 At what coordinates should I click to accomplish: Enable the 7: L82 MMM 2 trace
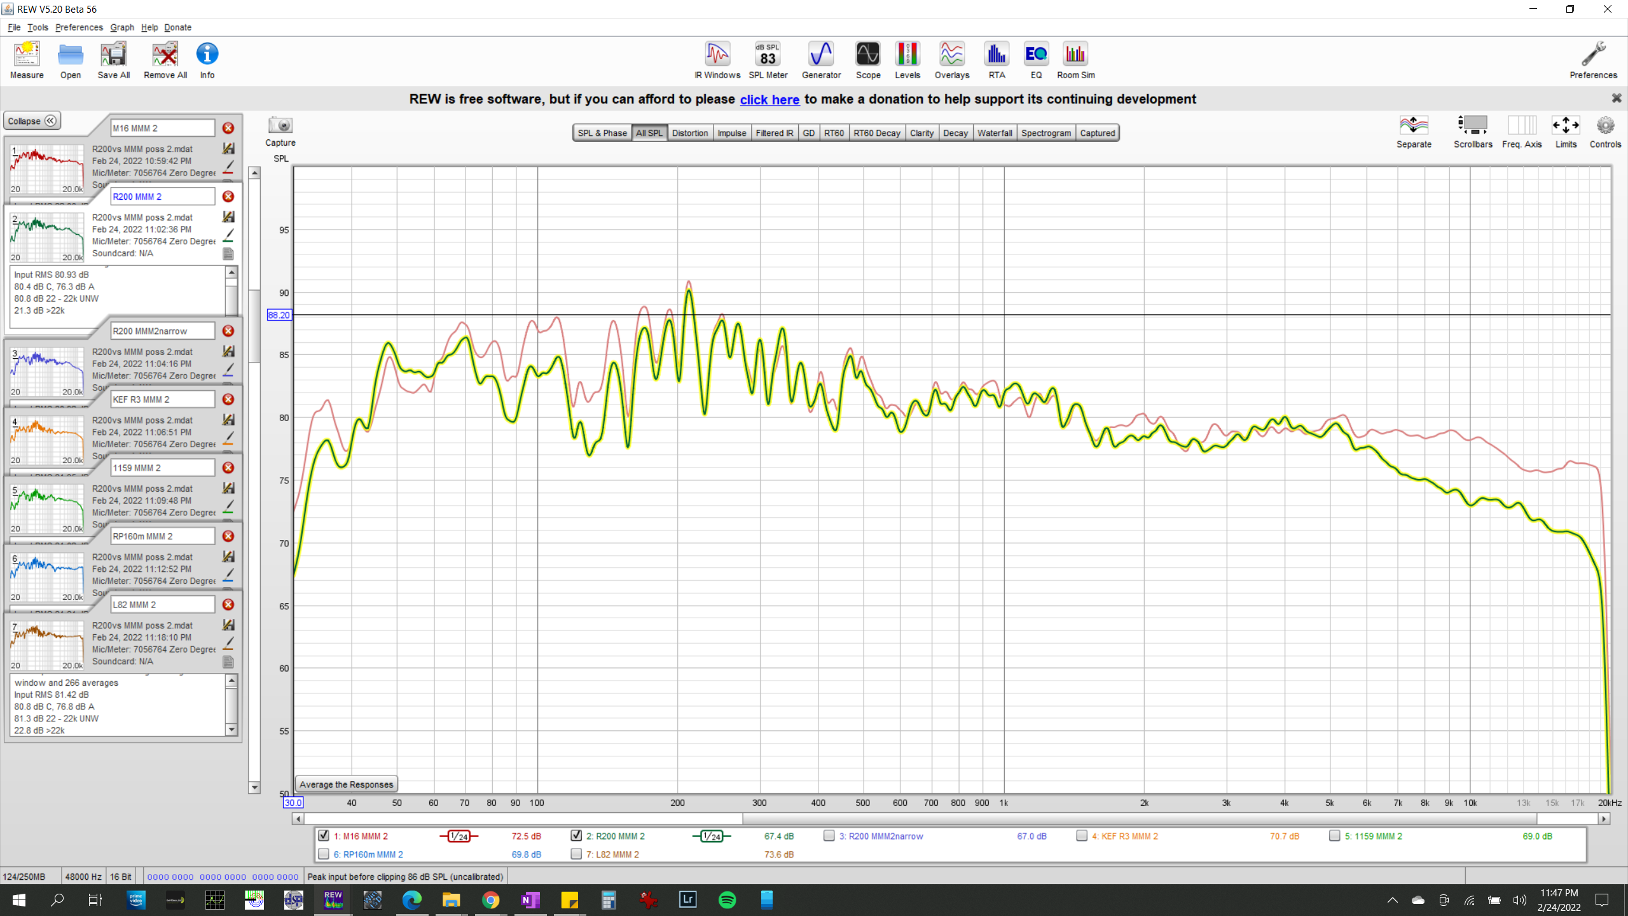576,854
